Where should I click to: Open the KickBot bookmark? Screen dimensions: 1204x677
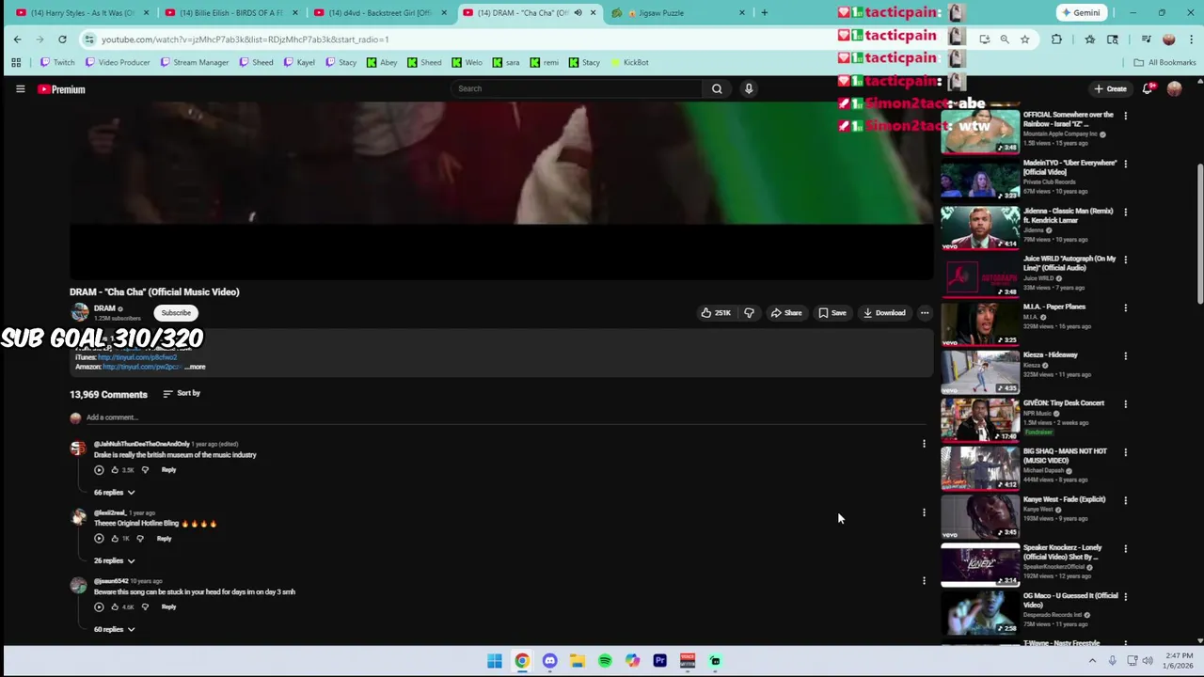(629, 62)
